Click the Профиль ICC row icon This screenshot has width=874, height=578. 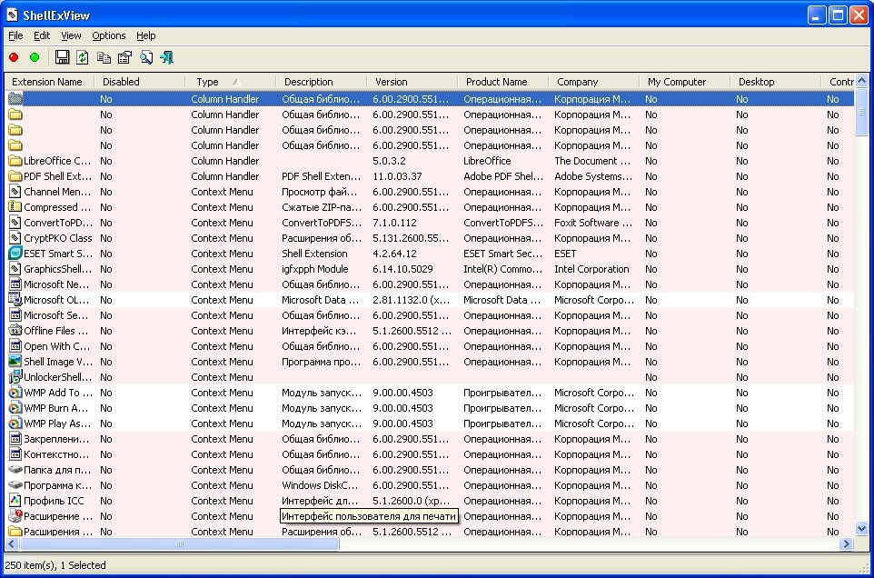pos(15,501)
